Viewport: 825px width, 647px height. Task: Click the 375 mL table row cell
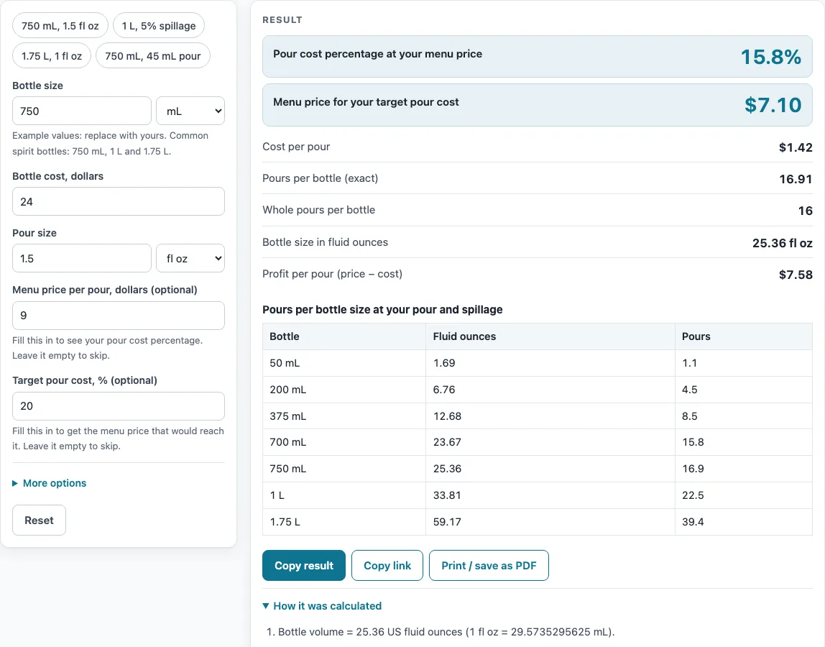(x=344, y=416)
